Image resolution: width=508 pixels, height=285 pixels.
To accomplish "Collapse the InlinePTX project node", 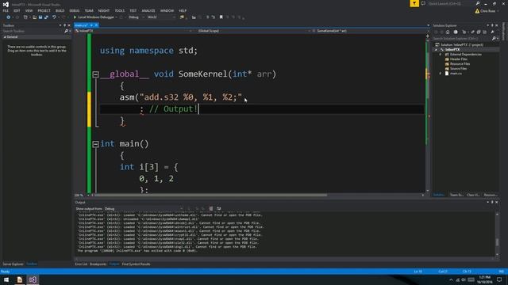I will (x=436, y=50).
